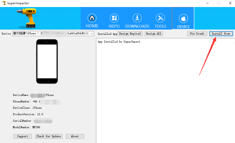The height and width of the screenshot is (143, 235).
Task: Click the 'App Installed by SuperImpact' header
Action: pos(119,42)
